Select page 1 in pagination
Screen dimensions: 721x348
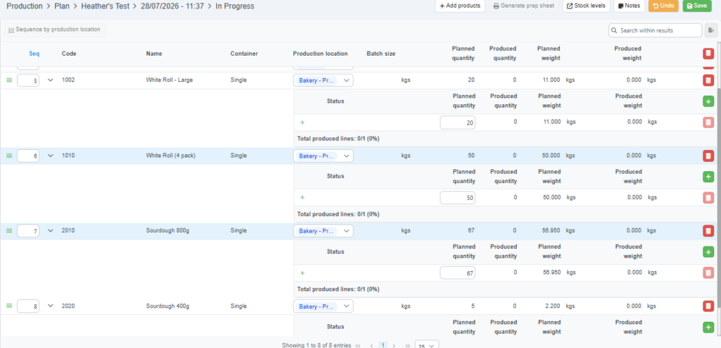click(x=382, y=345)
